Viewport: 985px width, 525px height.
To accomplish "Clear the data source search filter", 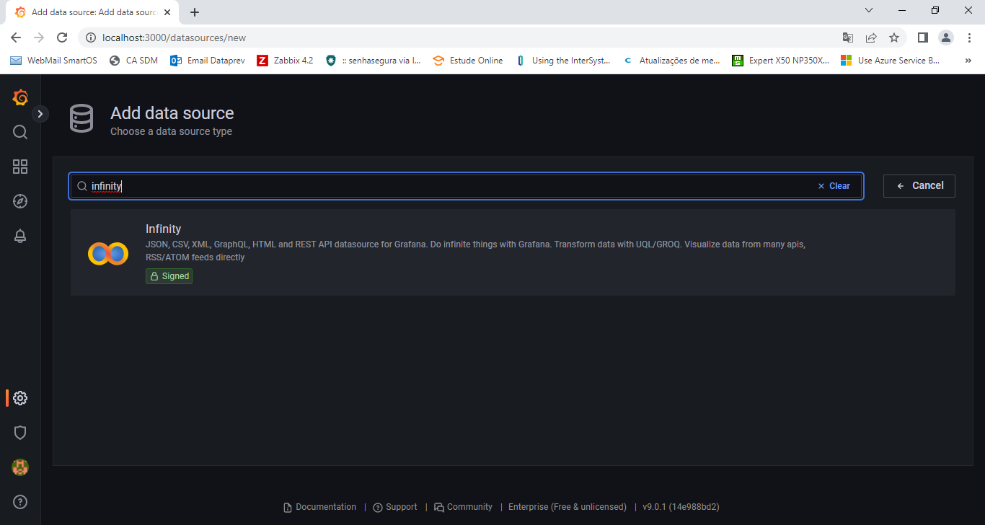I will (x=834, y=186).
